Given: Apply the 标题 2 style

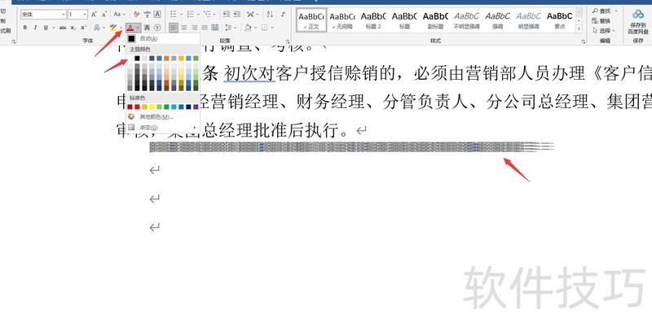Looking at the screenshot, I should (373, 20).
